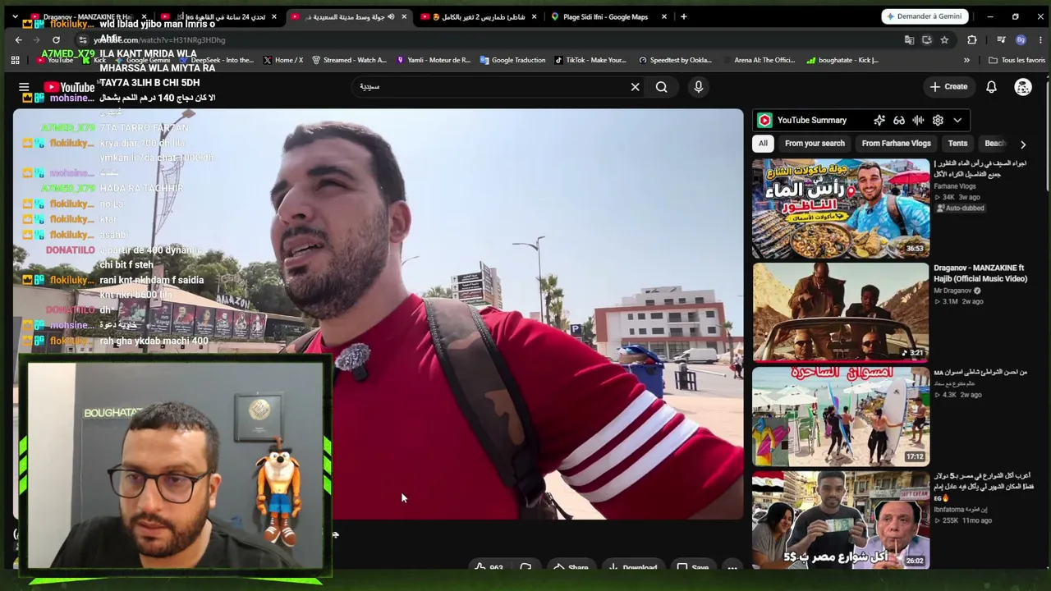1051x591 pixels.
Task: Click the YouTube Summary glasses icon
Action: tap(899, 121)
